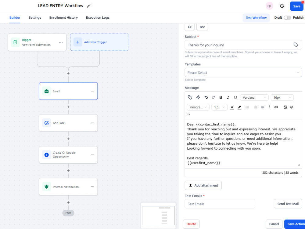The height and width of the screenshot is (229, 305).
Task: Click the Delete button
Action: [x=191, y=224]
